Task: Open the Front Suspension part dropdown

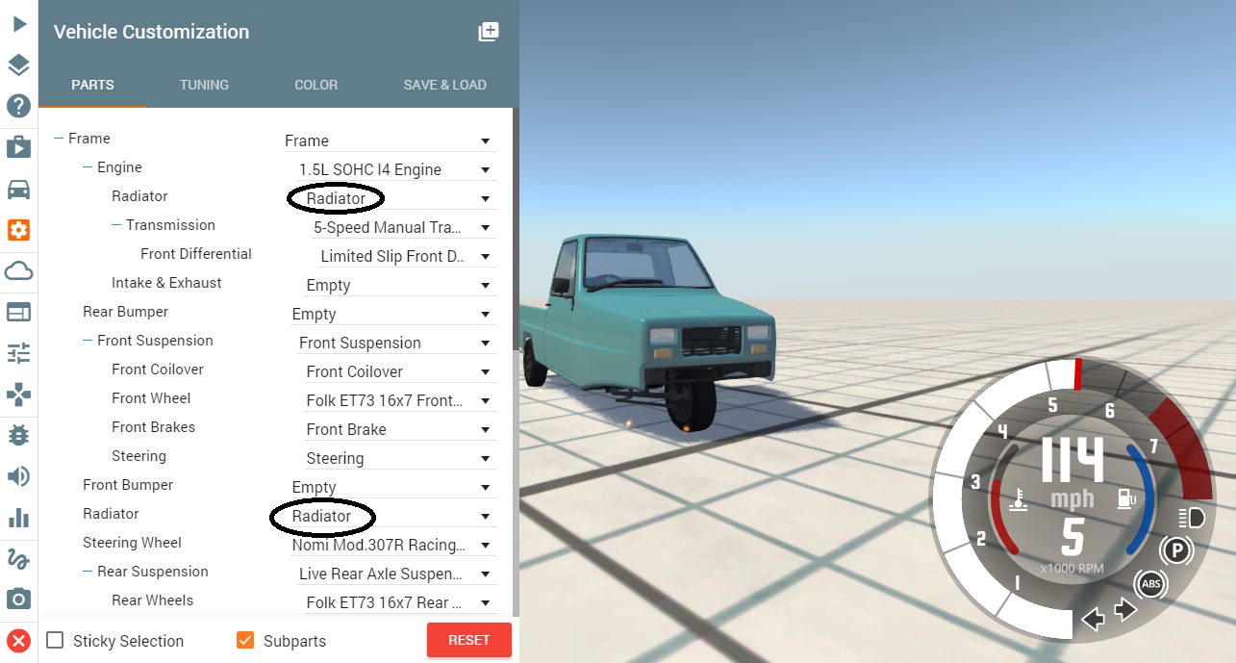Action: point(397,343)
